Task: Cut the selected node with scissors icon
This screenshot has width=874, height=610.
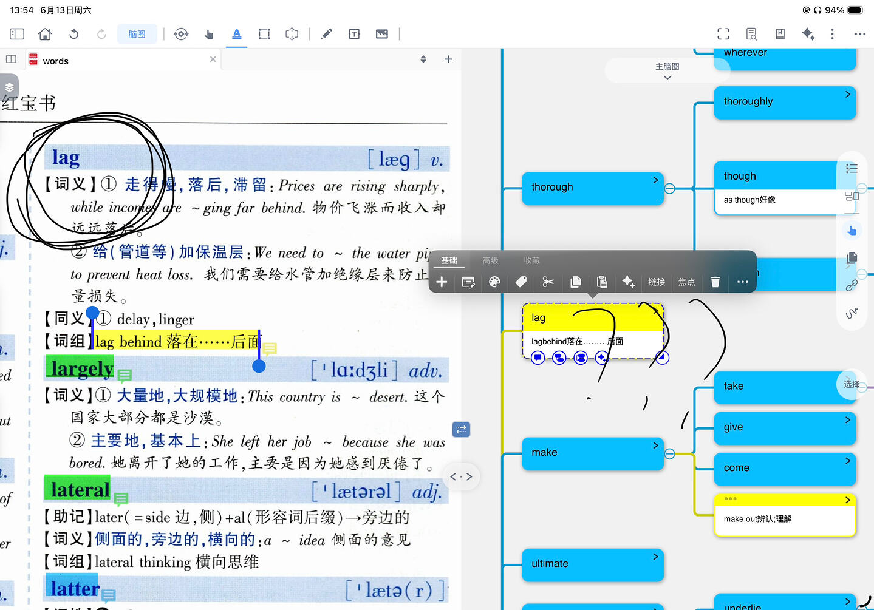Action: click(x=548, y=282)
